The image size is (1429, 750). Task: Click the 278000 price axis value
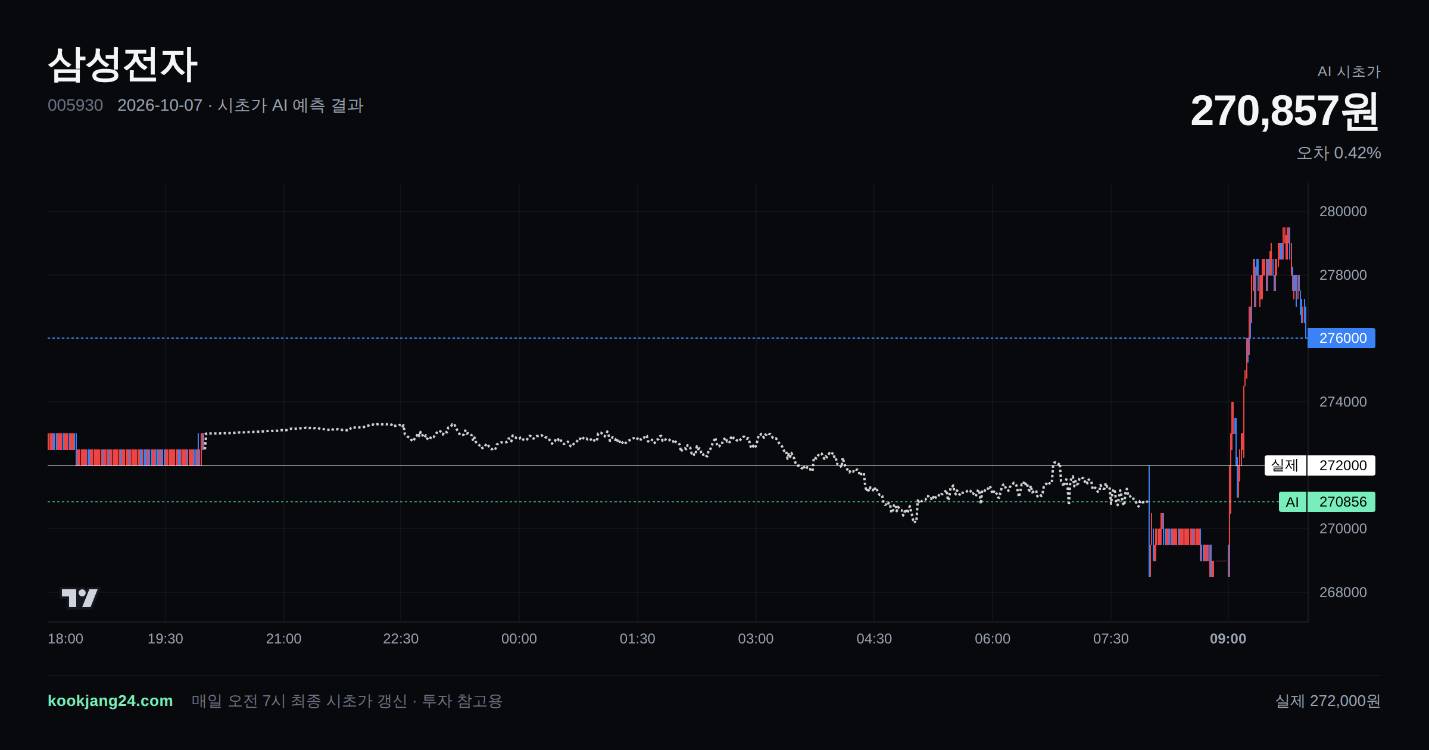(x=1343, y=275)
